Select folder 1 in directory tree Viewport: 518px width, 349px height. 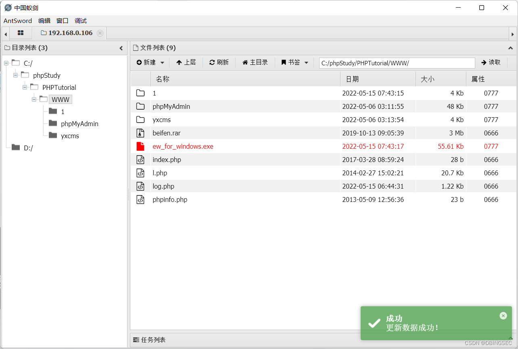click(63, 112)
